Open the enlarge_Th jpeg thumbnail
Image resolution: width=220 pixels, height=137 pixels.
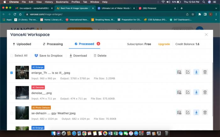point(22,72)
